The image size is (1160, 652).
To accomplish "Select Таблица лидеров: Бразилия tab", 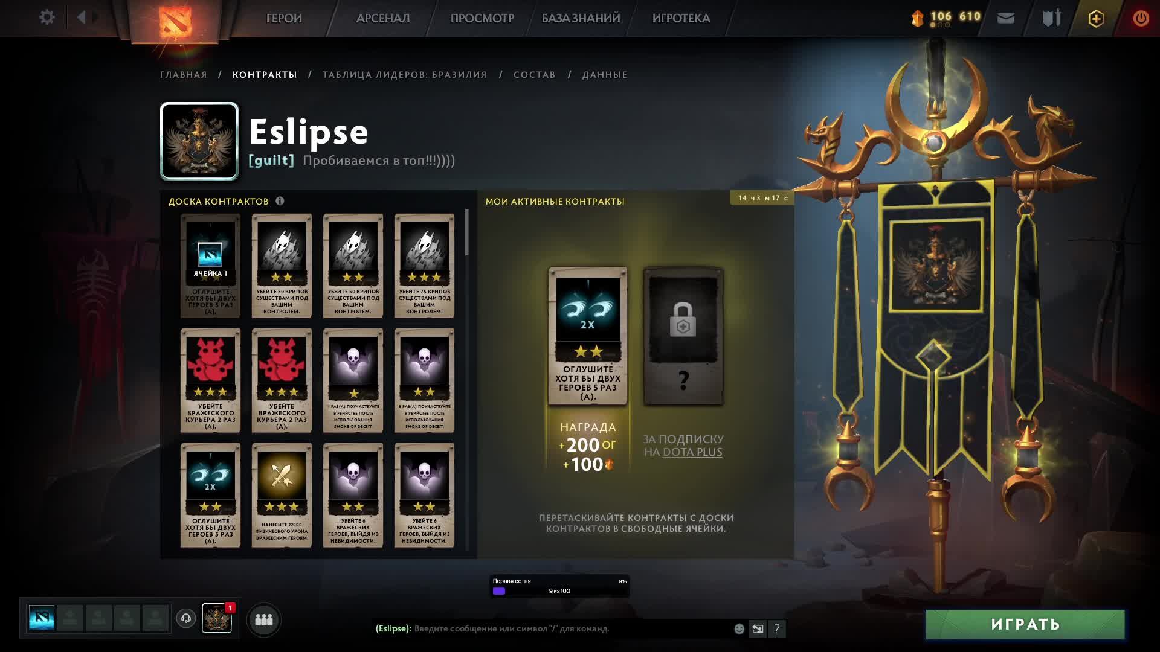I will pos(405,75).
